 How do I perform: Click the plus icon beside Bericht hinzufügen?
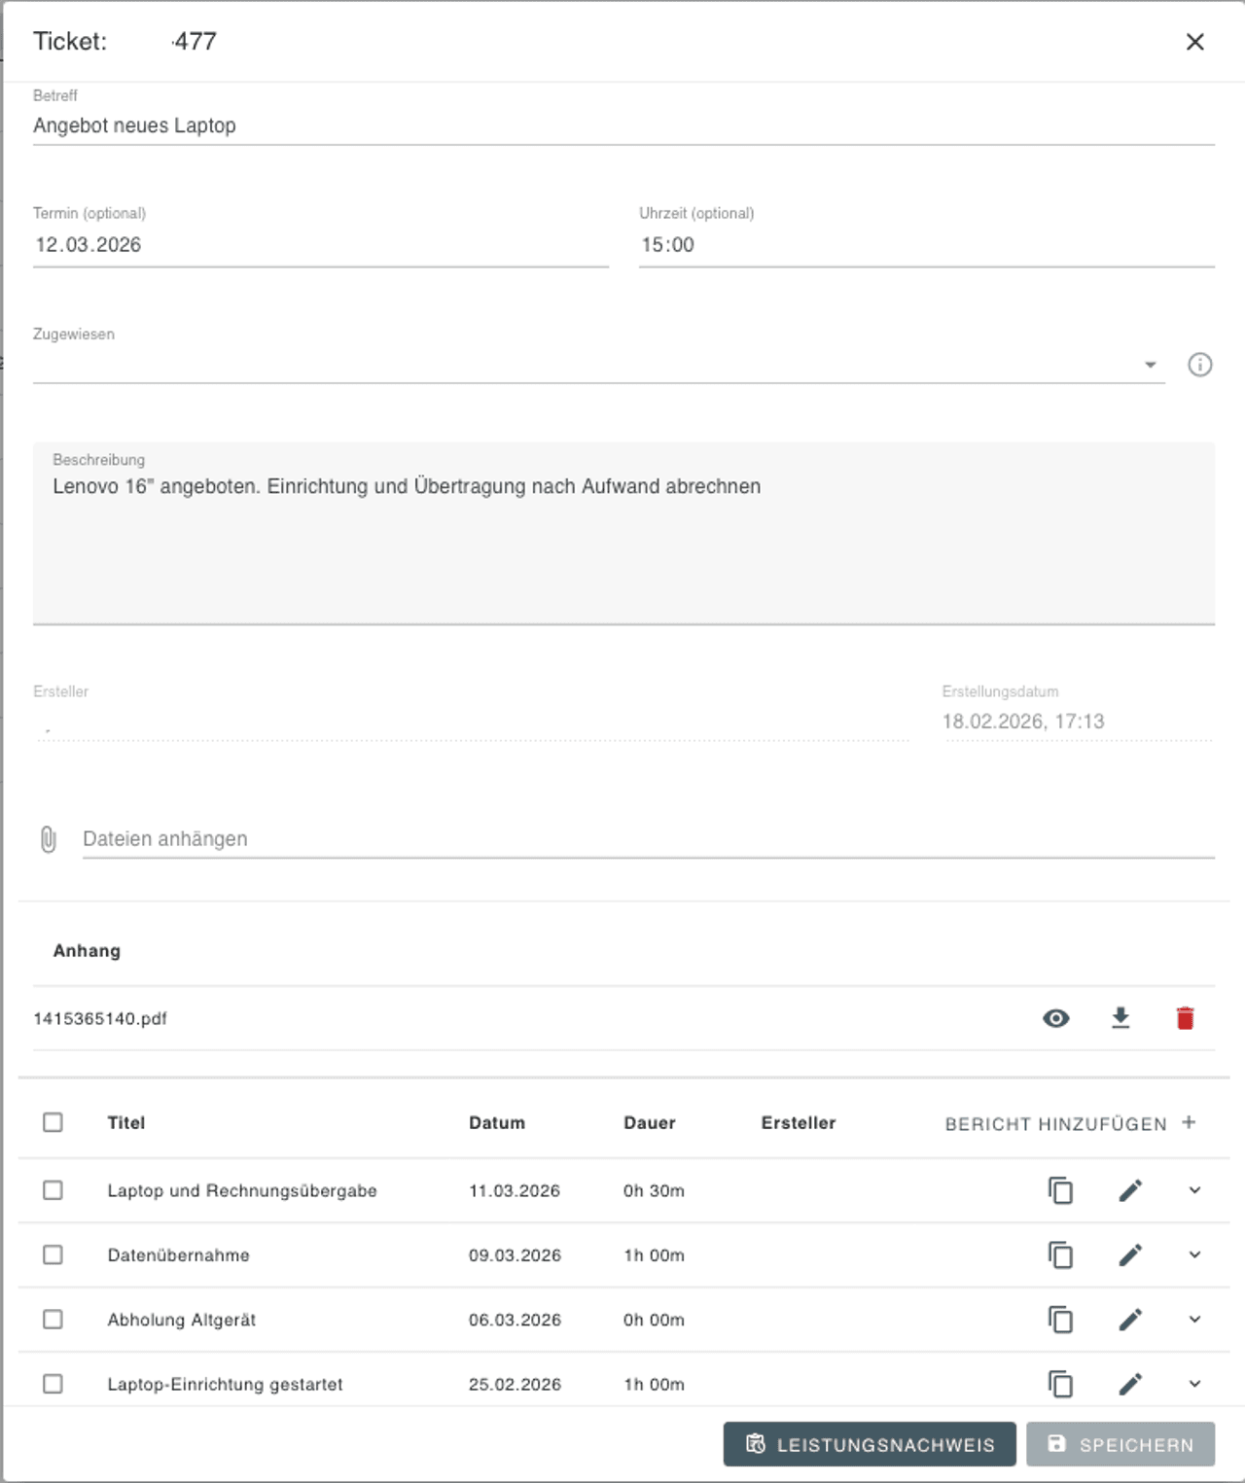pyautogui.click(x=1189, y=1122)
